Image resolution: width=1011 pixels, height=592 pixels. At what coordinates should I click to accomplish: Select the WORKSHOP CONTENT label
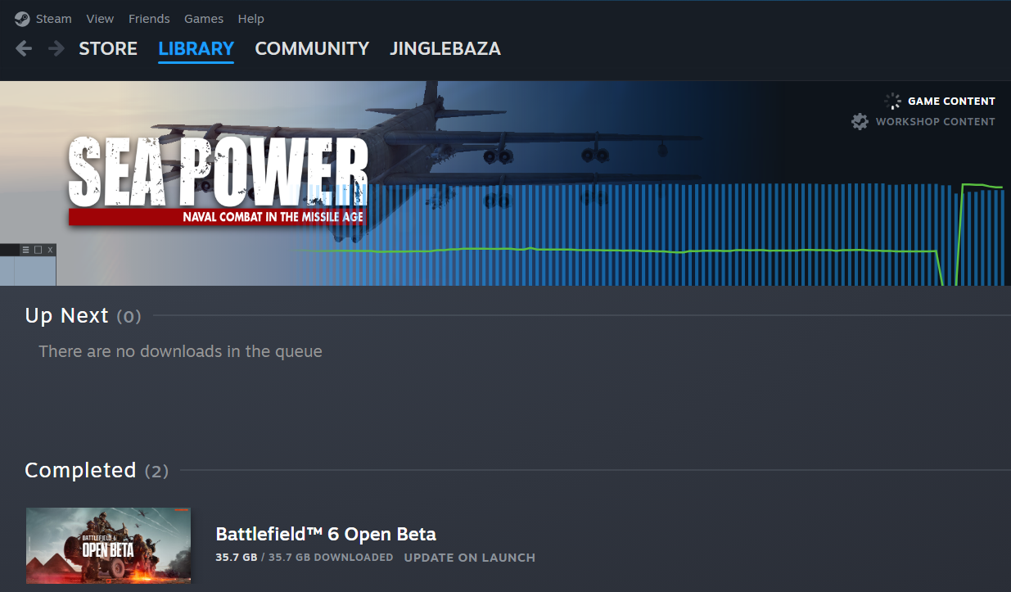[x=936, y=122]
